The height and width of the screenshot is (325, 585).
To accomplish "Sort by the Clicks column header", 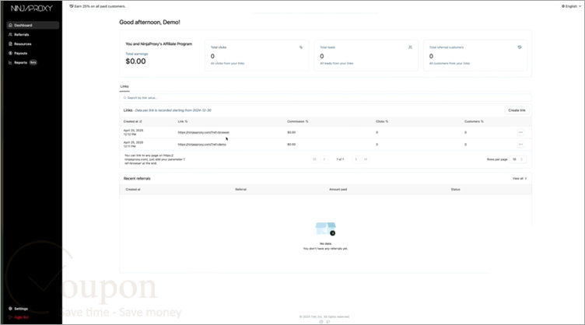I will click(382, 121).
